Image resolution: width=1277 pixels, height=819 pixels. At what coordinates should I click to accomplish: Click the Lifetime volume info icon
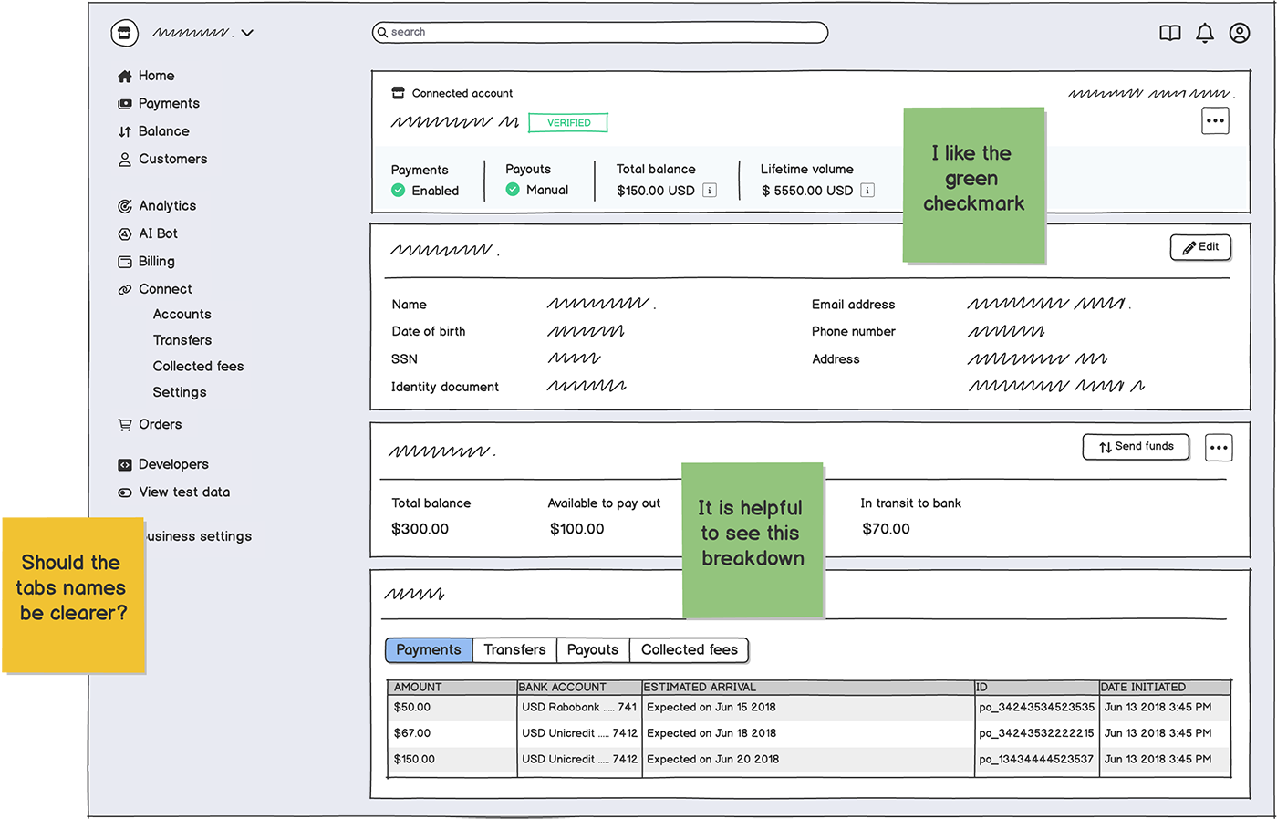867,191
